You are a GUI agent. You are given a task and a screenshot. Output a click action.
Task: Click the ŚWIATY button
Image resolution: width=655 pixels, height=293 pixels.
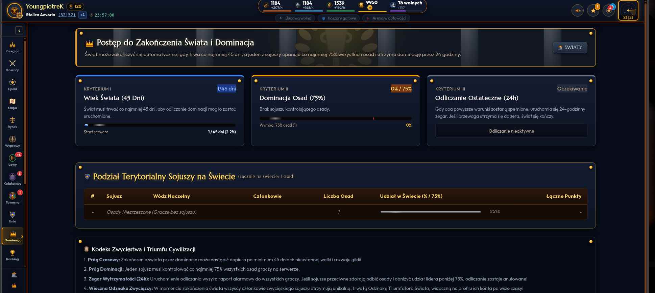(x=570, y=47)
